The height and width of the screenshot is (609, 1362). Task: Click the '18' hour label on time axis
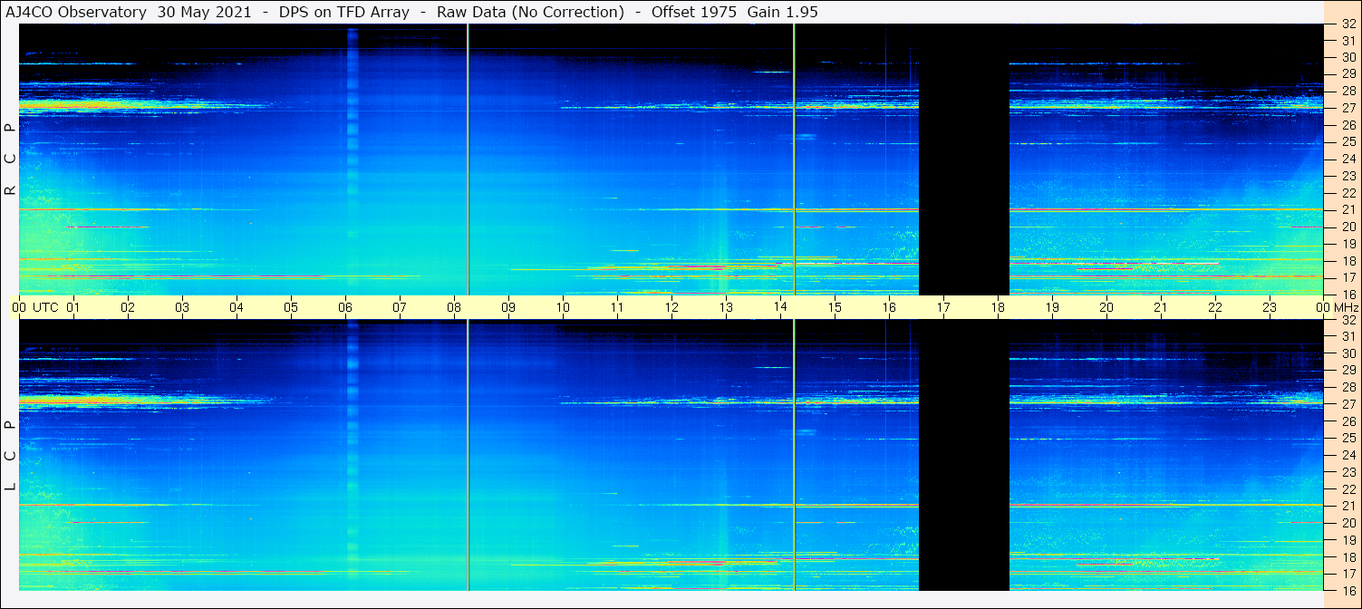[998, 307]
